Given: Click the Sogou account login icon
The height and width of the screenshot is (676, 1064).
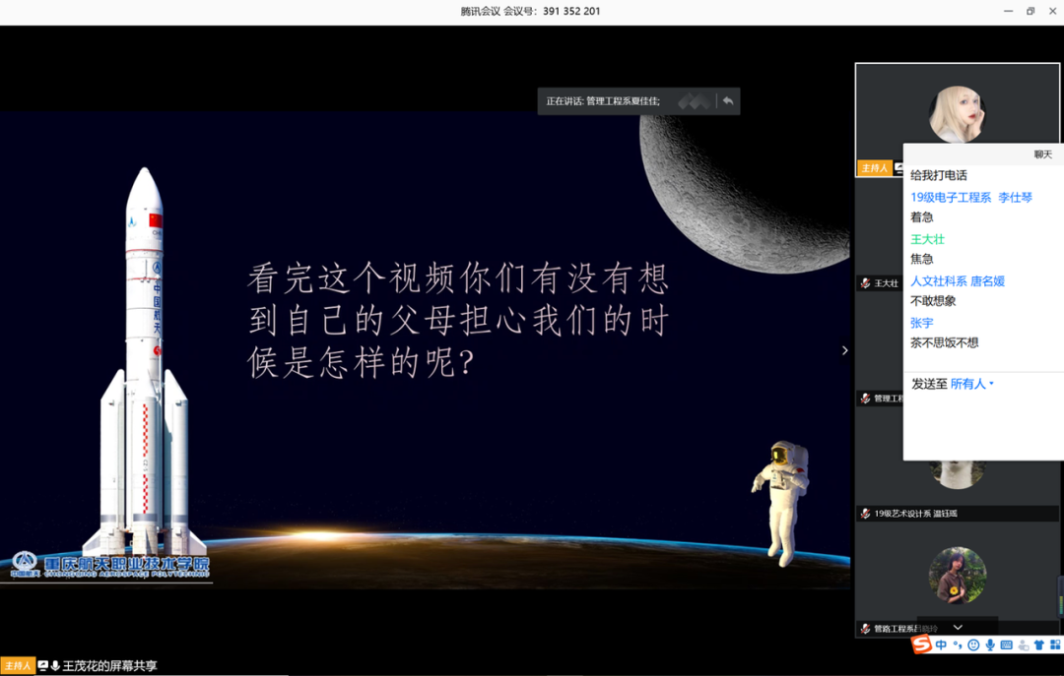Looking at the screenshot, I should 1024,645.
